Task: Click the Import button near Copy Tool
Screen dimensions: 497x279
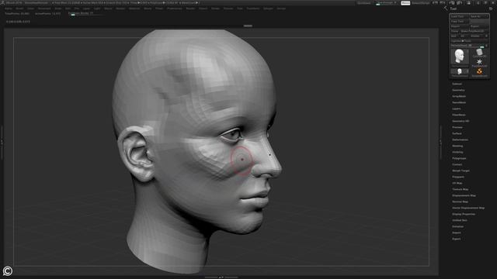Action: coord(459,26)
